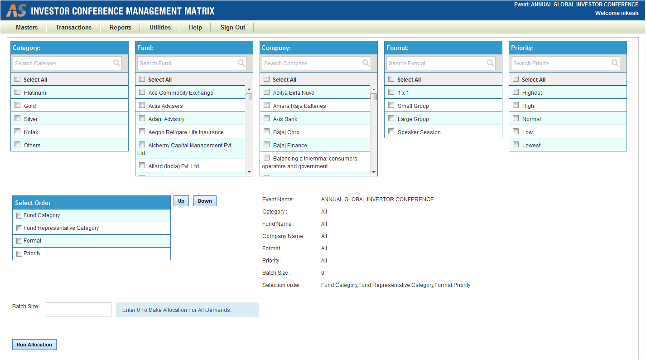The image size is (646, 360).
Task: Check the Platinum category checkbox
Action: click(17, 92)
